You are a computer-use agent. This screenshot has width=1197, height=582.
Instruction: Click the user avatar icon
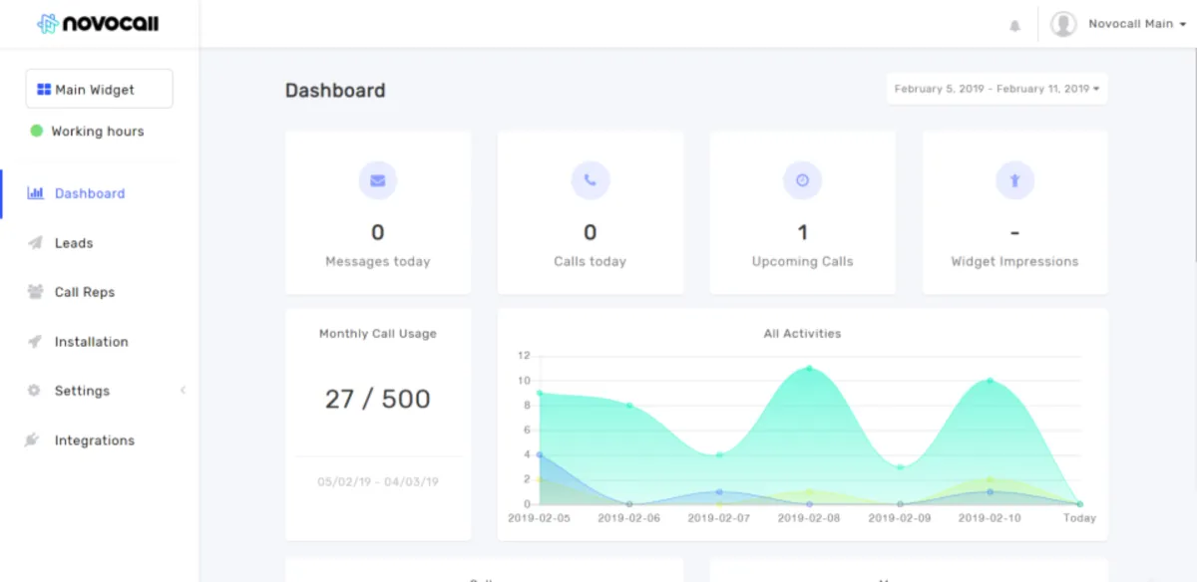(1063, 24)
